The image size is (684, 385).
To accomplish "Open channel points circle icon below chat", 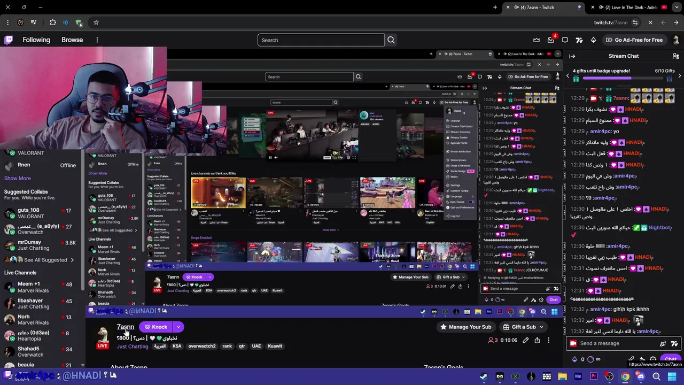I will point(590,359).
